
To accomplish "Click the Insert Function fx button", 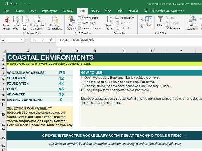I will pyautogui.click(x=51, y=40).
